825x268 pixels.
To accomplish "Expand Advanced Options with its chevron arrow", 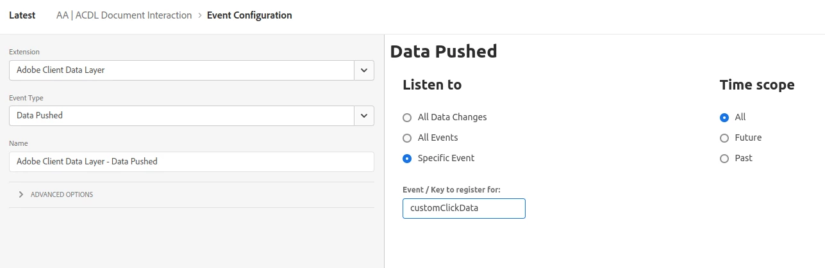I will [x=21, y=194].
